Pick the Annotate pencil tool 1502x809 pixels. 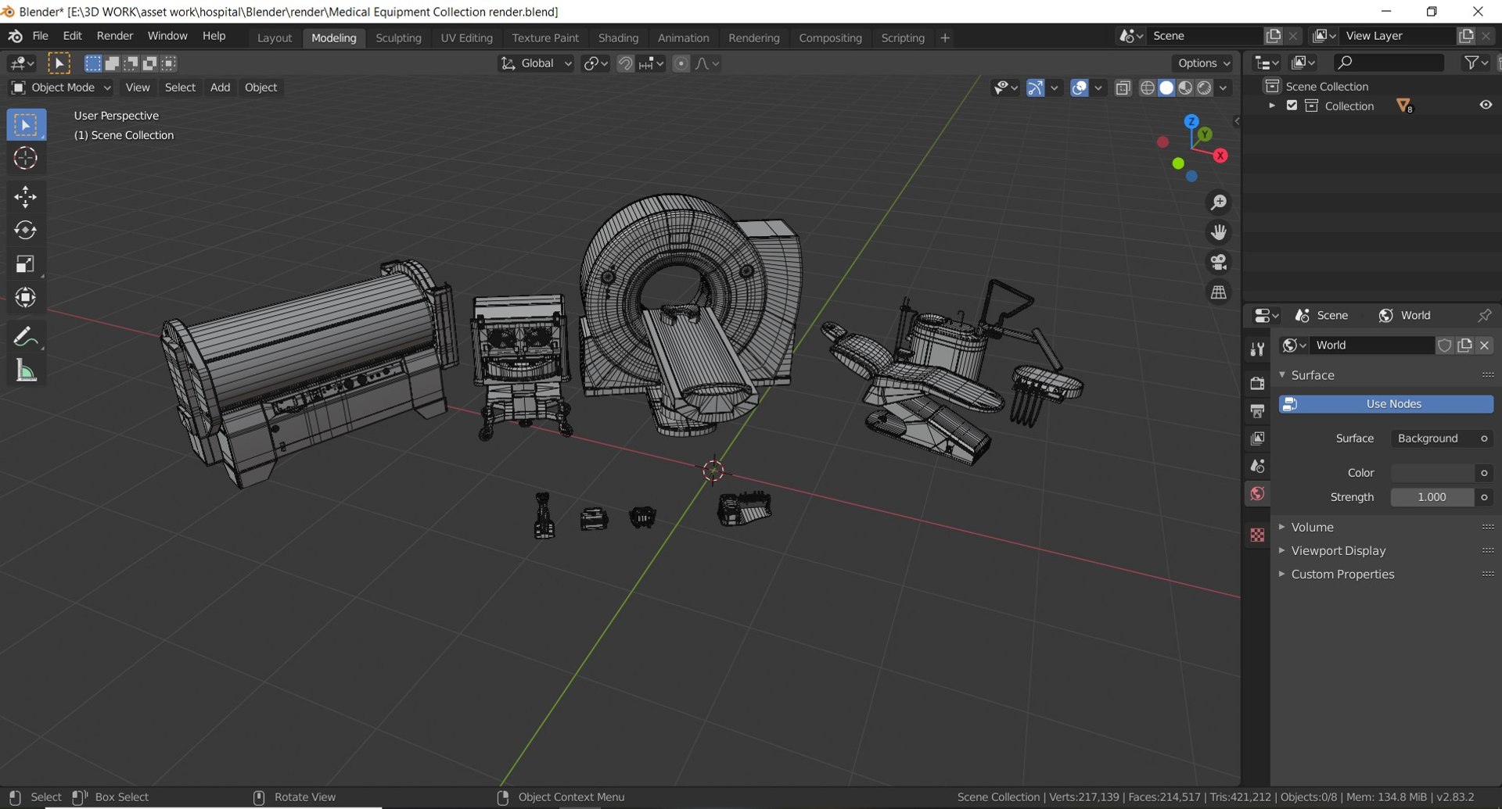coord(25,337)
